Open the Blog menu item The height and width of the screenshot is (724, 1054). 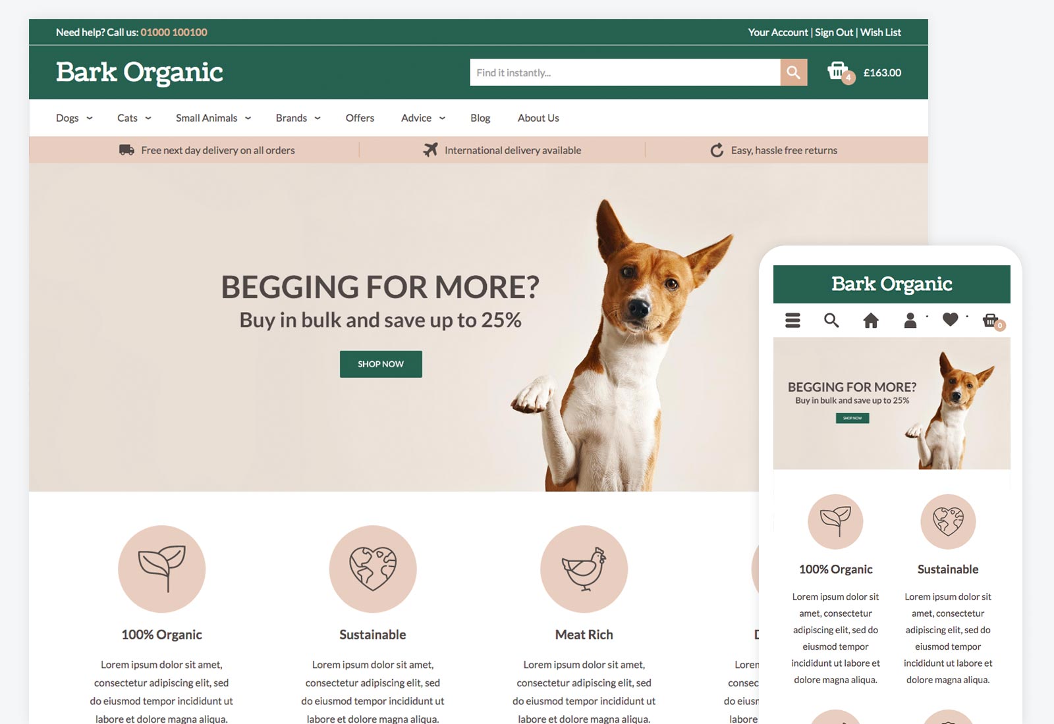click(x=480, y=118)
